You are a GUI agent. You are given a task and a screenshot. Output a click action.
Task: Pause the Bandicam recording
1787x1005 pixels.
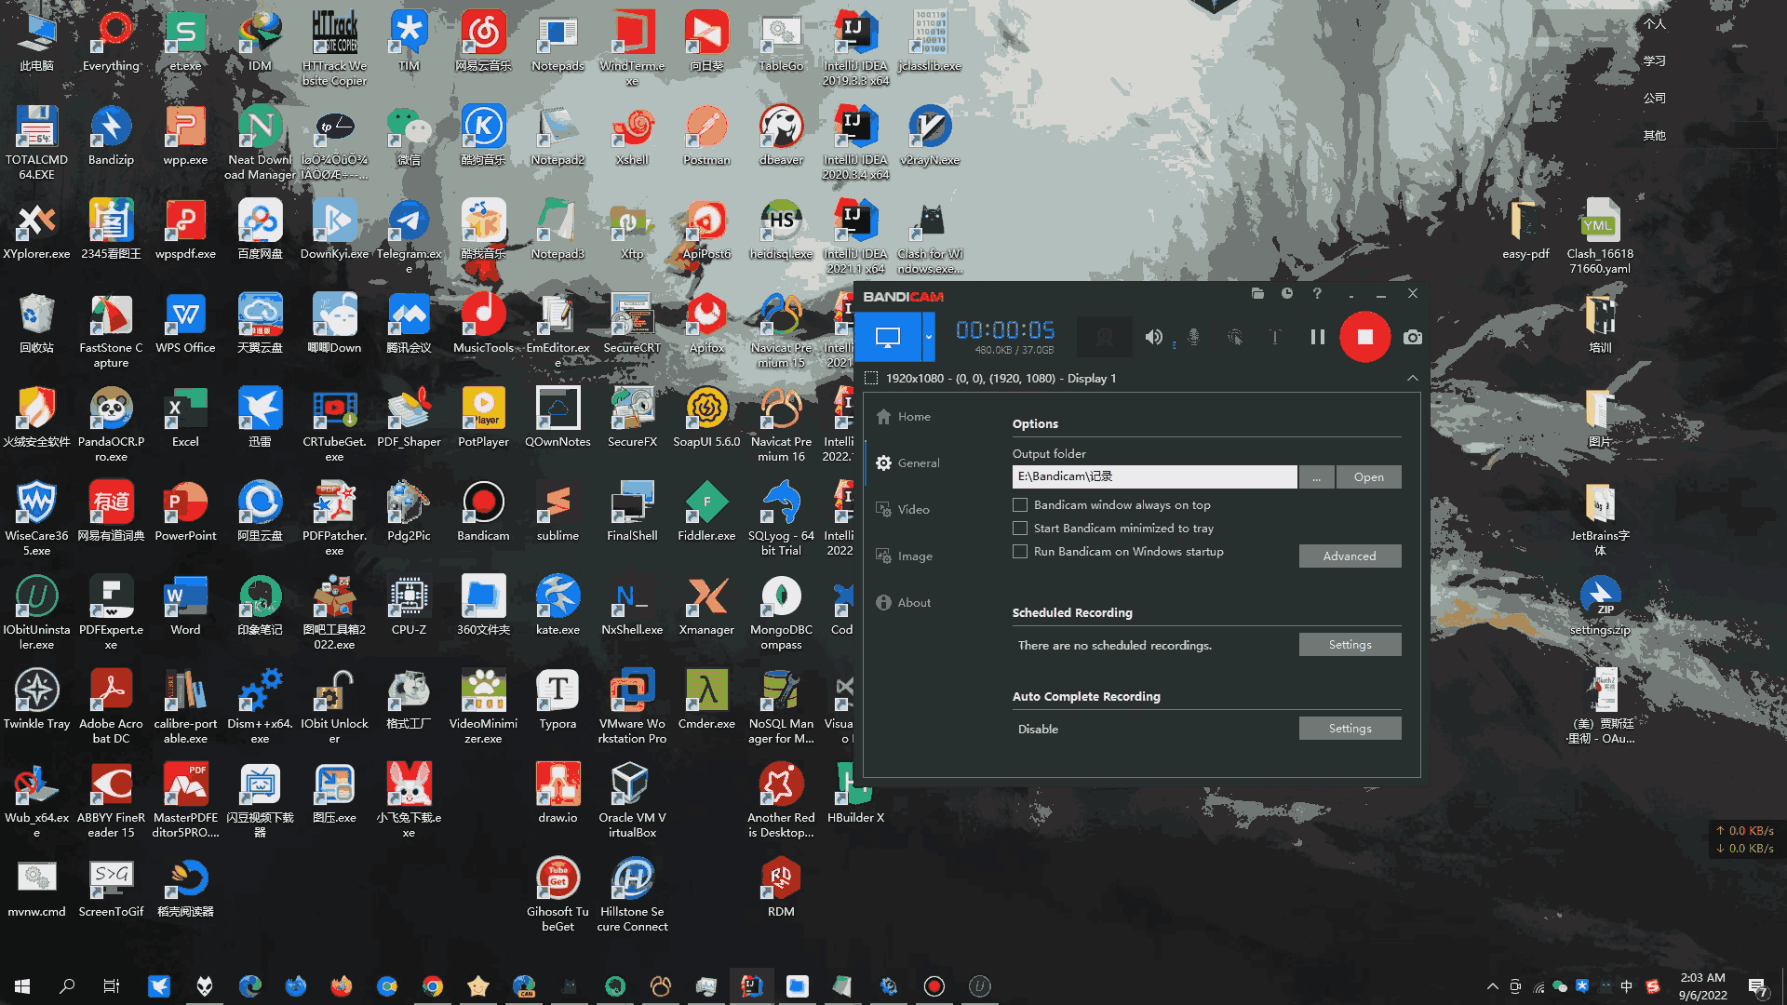[1317, 337]
